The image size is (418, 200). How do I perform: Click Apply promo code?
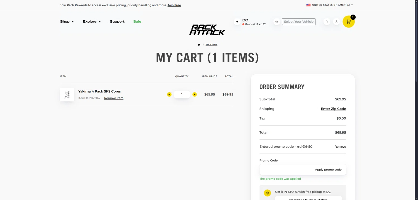328,170
